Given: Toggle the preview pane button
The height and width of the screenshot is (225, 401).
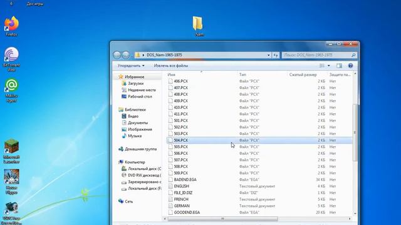Looking at the screenshot, I should point(339,66).
